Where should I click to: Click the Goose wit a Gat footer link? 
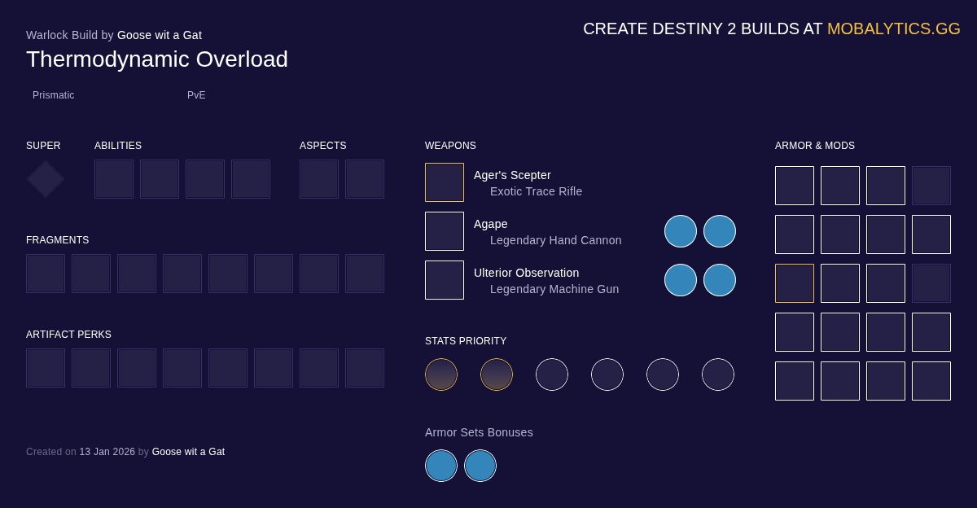point(188,452)
